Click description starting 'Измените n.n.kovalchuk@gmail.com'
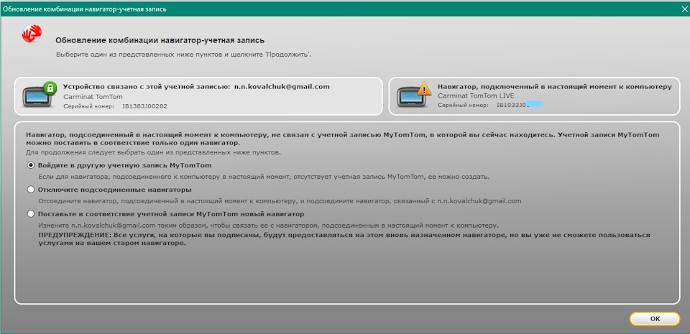Viewport: 690px width, 334px height. click(268, 226)
